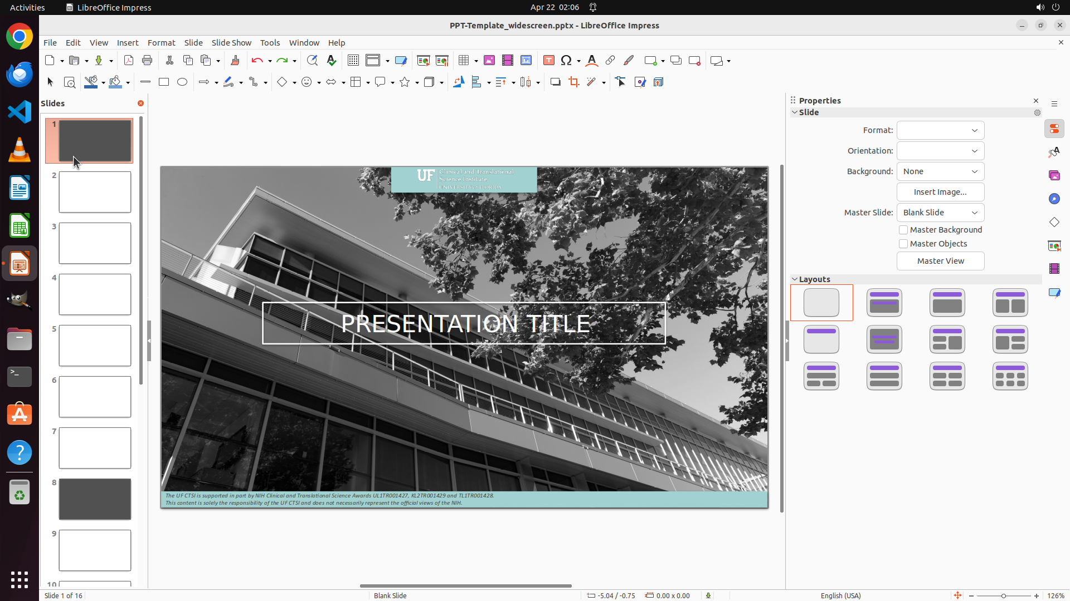Insert a Text Box via toolbar icon
Viewport: 1070px width, 601px height.
[548, 61]
